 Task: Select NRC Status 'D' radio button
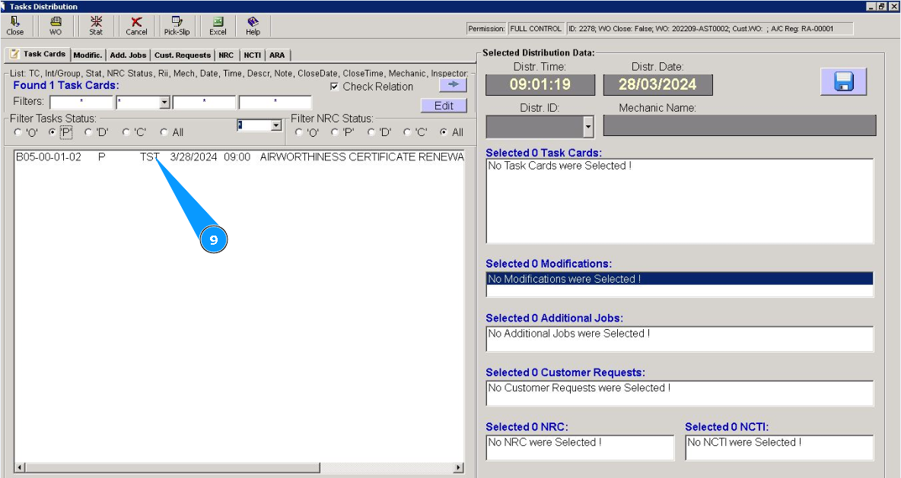371,132
